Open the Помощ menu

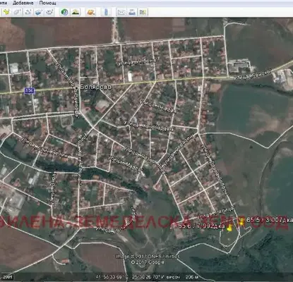47,3
